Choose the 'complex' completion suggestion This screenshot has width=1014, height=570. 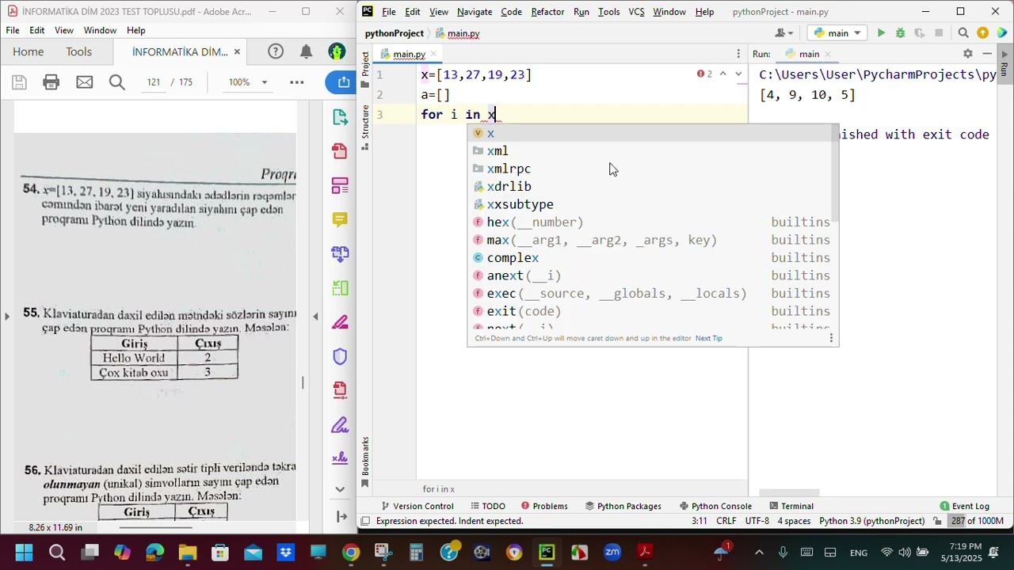[653, 258]
